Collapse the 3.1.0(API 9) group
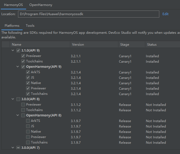Image resolution: width=180 pixels, height=154 pixels. pos(13,50)
